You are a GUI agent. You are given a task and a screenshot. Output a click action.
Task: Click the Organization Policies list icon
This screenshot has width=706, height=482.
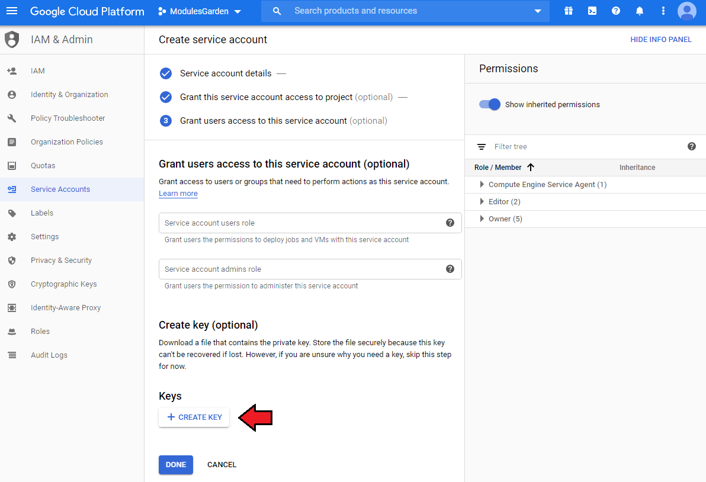[12, 142]
